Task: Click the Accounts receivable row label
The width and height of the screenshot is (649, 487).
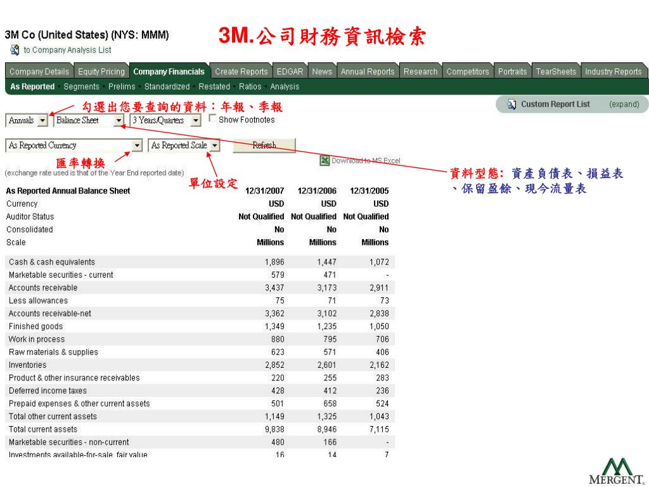Action: (43, 288)
